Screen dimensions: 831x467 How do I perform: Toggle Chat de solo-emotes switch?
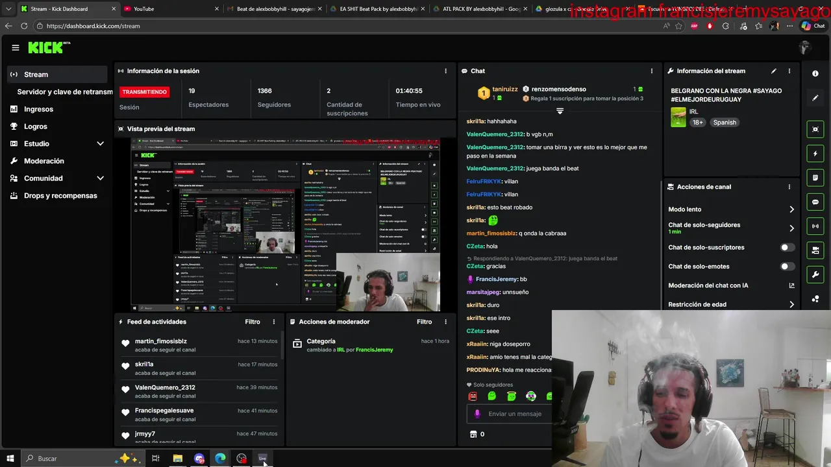787,267
